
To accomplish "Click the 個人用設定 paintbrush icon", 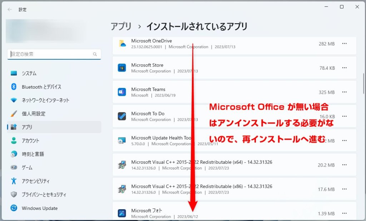I will (14, 114).
